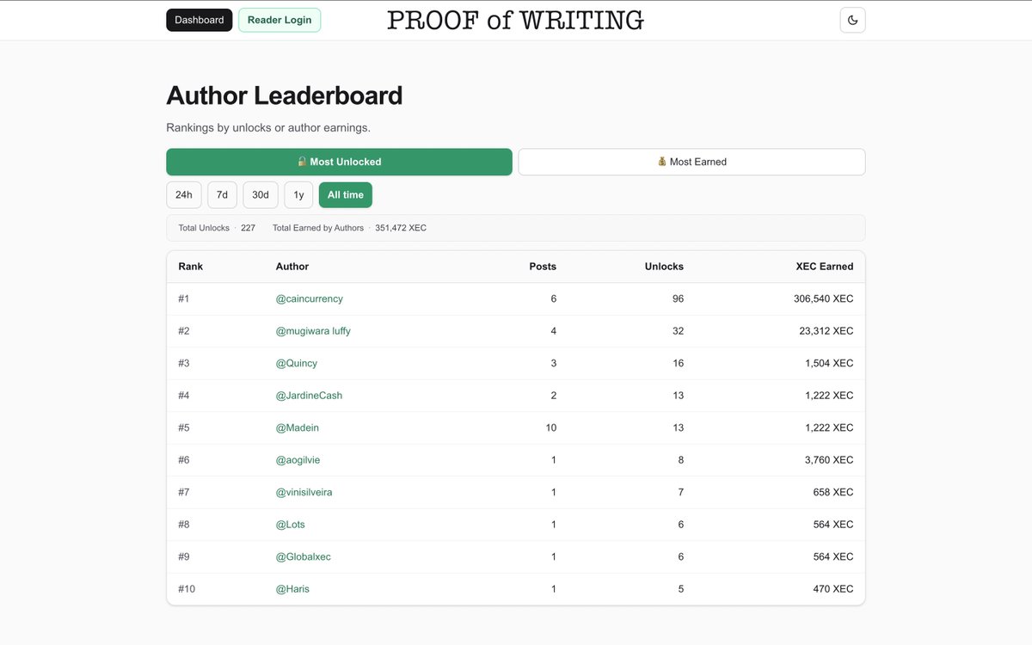Viewport: 1032px width, 645px height.
Task: Click the 470 XEC earnings value
Action: pos(833,589)
